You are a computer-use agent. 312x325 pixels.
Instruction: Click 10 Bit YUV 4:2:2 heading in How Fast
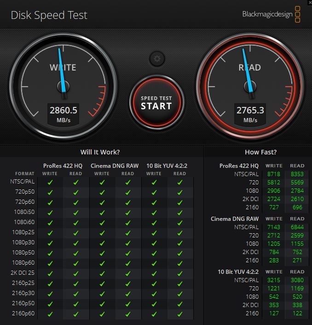pos(238,272)
